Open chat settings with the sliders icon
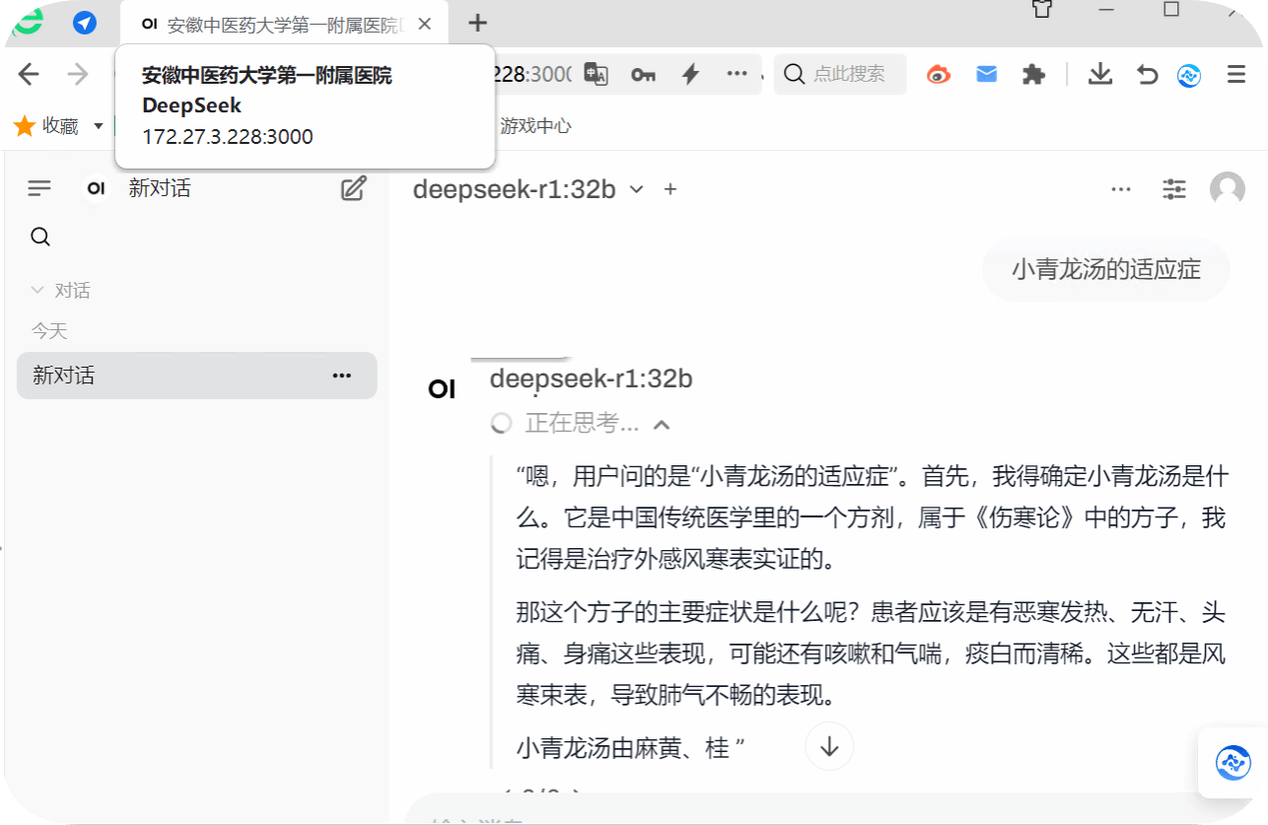The image size is (1268, 825). point(1173,189)
